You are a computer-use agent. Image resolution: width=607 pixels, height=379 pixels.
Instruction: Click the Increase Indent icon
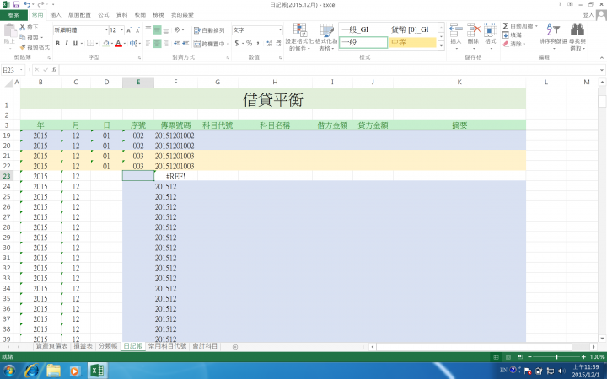click(185, 43)
